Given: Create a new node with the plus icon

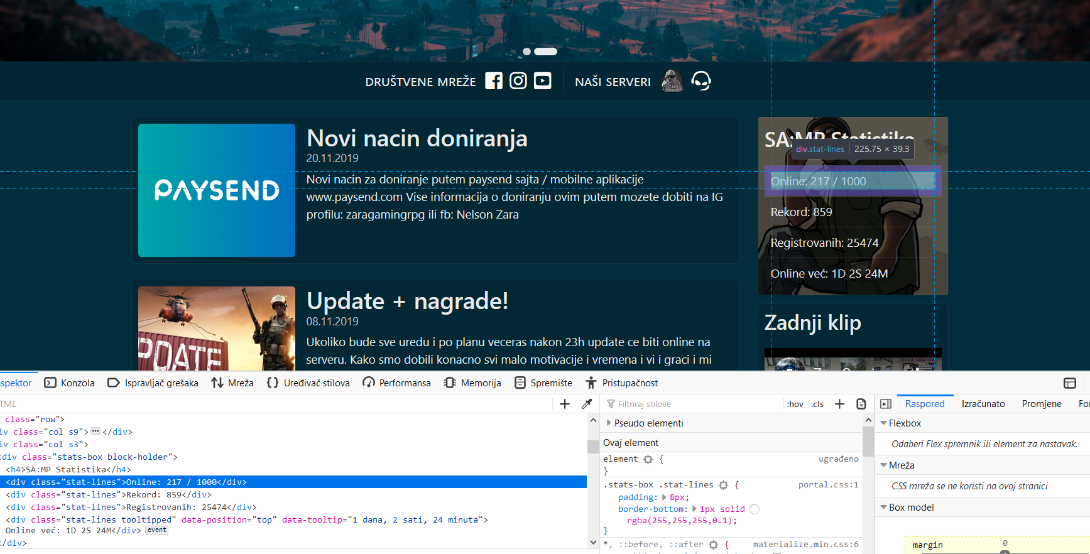Looking at the screenshot, I should [564, 404].
